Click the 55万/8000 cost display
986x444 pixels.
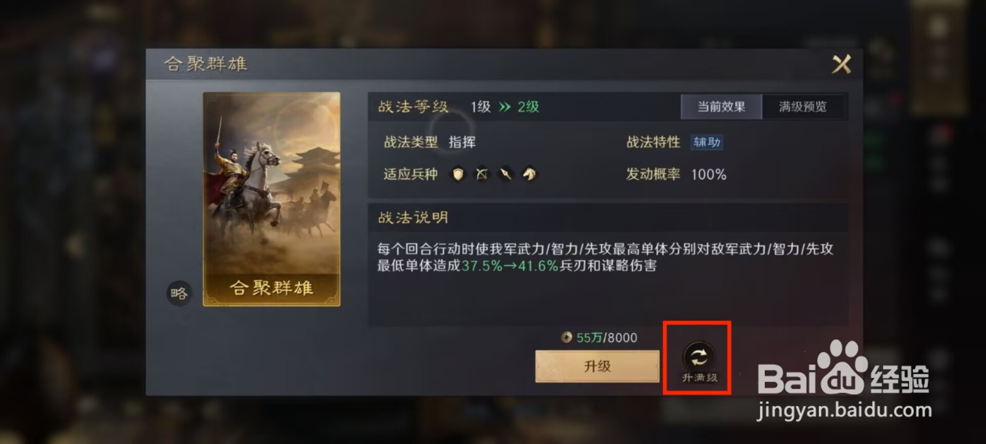[606, 337]
